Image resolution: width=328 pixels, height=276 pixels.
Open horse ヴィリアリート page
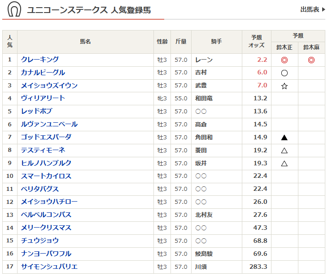pos(43,98)
